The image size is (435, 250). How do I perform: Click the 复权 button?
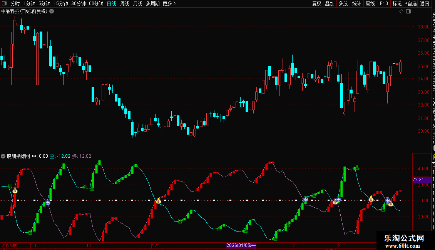(x=316, y=3)
